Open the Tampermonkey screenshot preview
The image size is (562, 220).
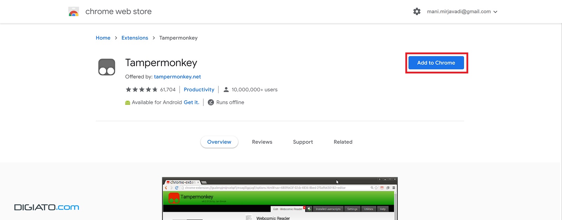(280, 199)
